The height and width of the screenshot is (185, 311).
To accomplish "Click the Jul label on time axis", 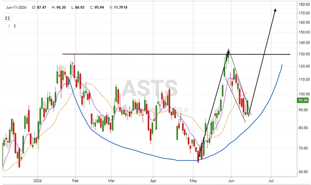I will [271, 180].
